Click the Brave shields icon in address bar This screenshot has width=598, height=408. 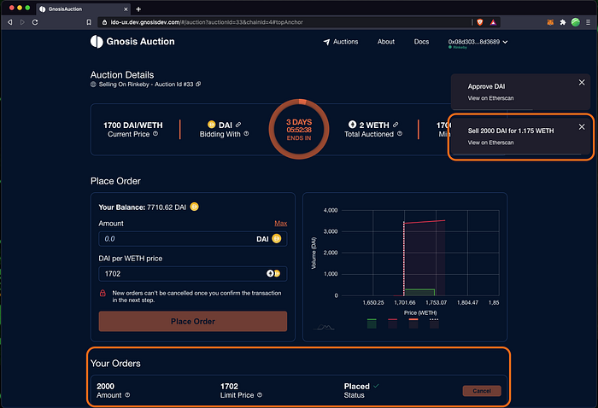(x=480, y=22)
